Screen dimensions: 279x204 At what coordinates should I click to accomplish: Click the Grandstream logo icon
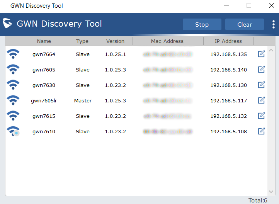[7, 23]
